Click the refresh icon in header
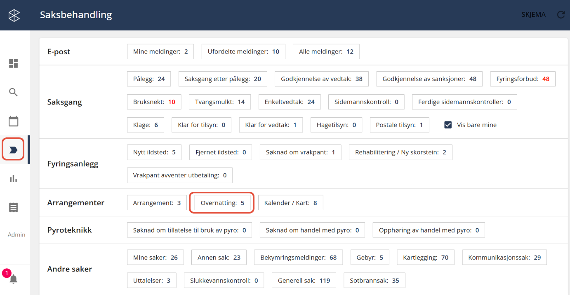The height and width of the screenshot is (295, 570). click(561, 15)
